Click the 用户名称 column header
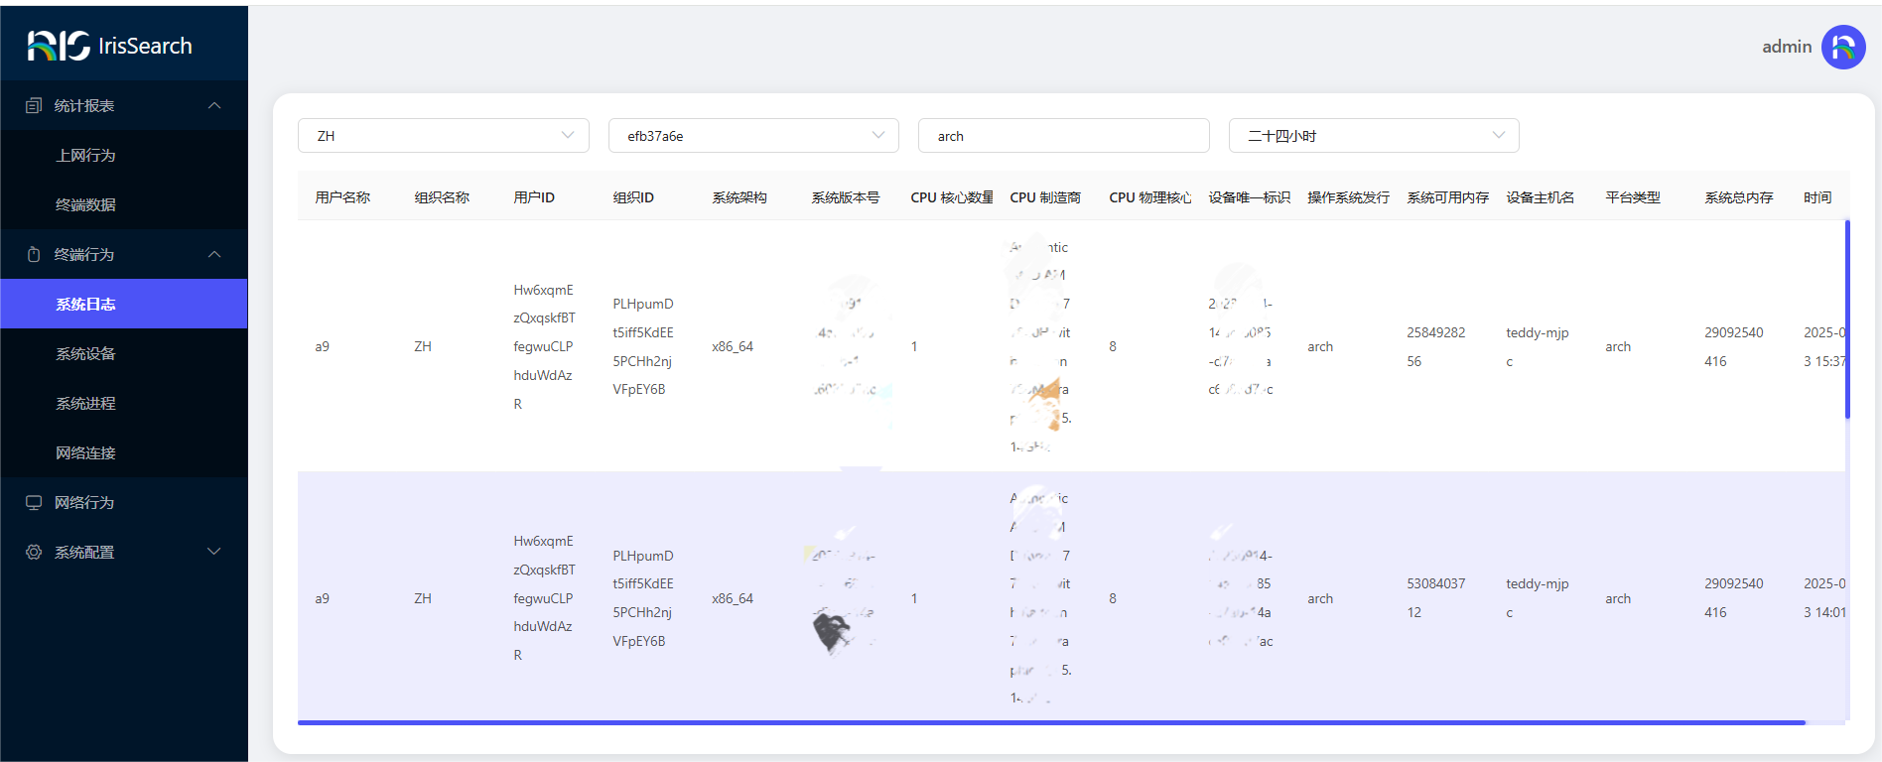Image resolution: width=1882 pixels, height=762 pixels. tap(342, 197)
